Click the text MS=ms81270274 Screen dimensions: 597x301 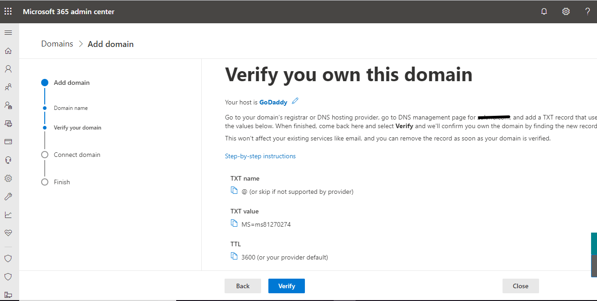(266, 224)
